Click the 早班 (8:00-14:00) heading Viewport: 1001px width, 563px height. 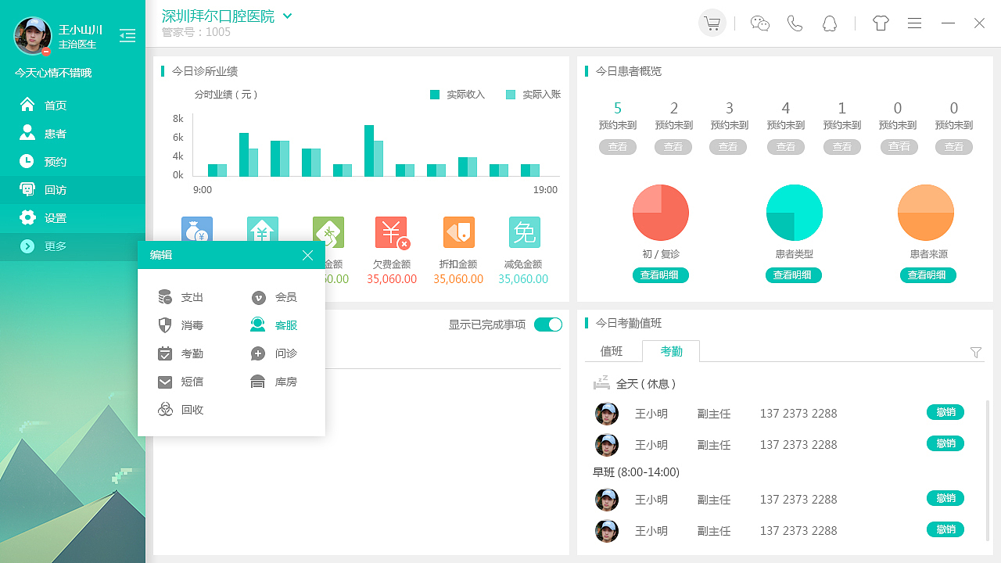tap(636, 472)
